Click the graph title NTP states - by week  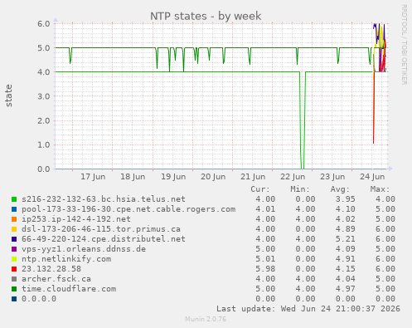click(x=206, y=17)
